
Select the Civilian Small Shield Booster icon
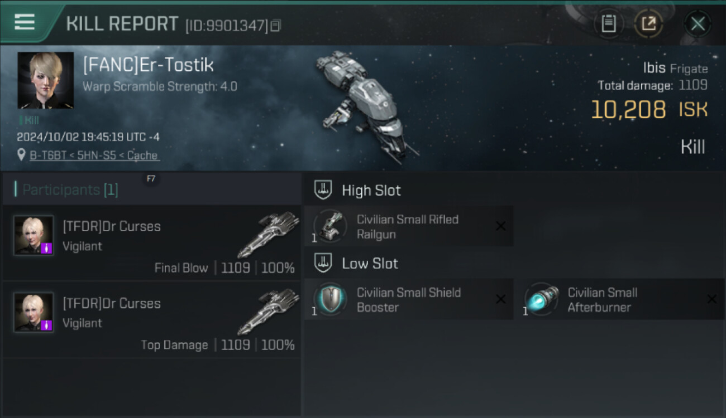[330, 299]
